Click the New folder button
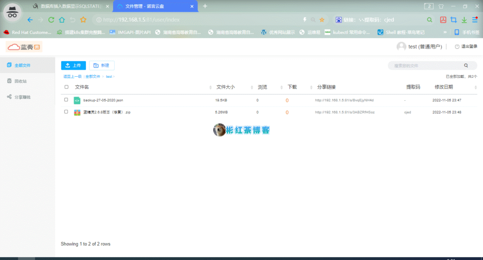 pyautogui.click(x=102, y=65)
